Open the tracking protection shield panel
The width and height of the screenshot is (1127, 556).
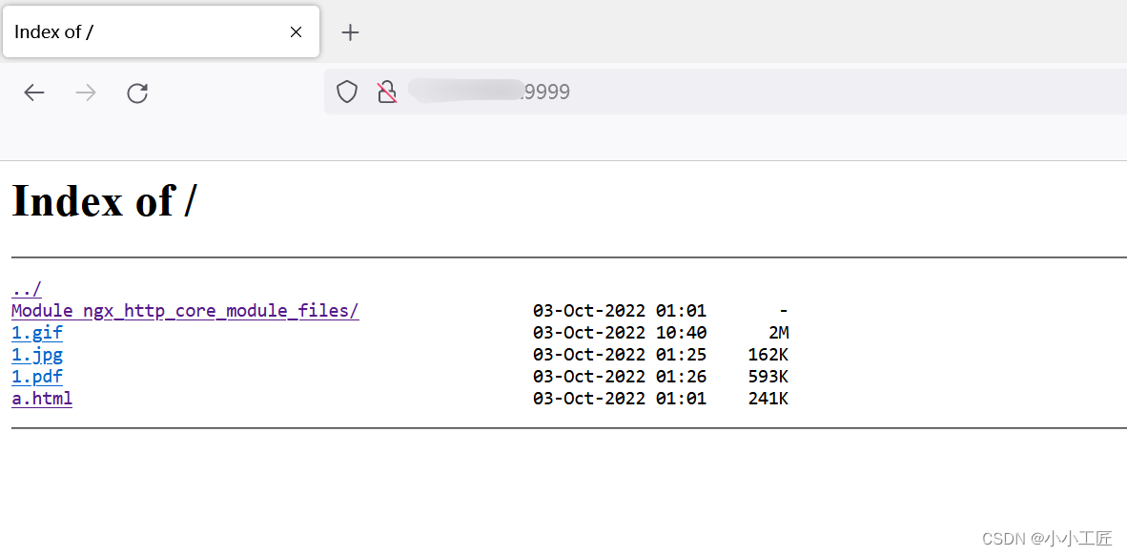[x=346, y=91]
